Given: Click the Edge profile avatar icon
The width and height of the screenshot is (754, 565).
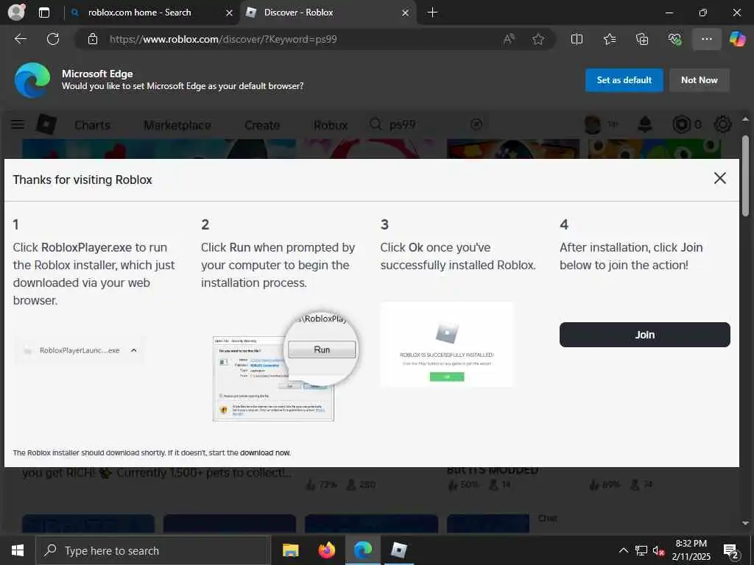Looking at the screenshot, I should tap(17, 13).
